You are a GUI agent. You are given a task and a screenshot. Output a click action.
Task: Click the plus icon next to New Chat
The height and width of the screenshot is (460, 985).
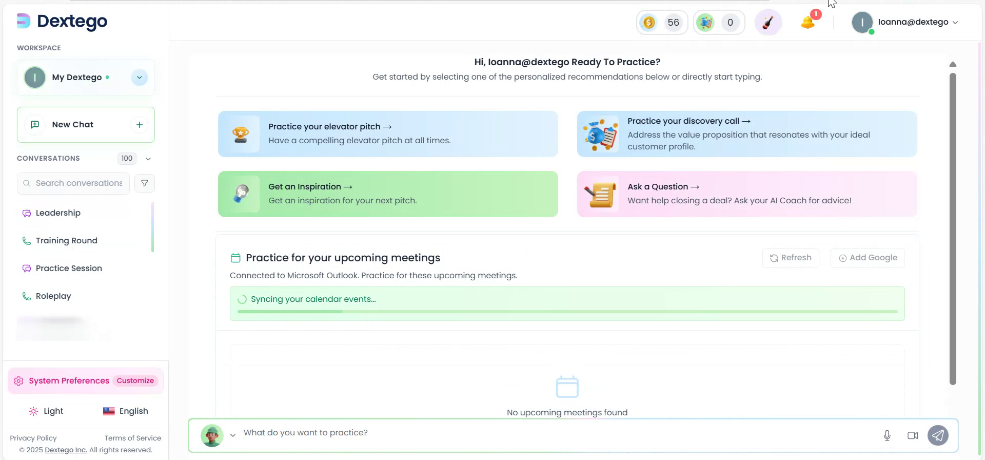[x=139, y=125]
